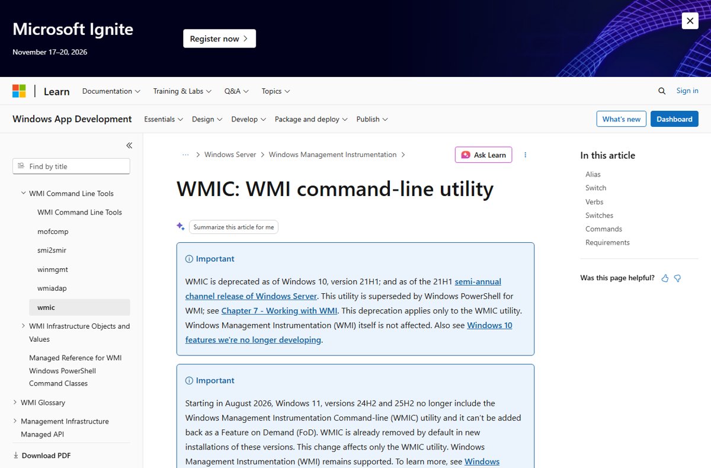Image resolution: width=711 pixels, height=468 pixels.
Task: Open Windows 10 features no longer developing link
Action: tap(349, 332)
